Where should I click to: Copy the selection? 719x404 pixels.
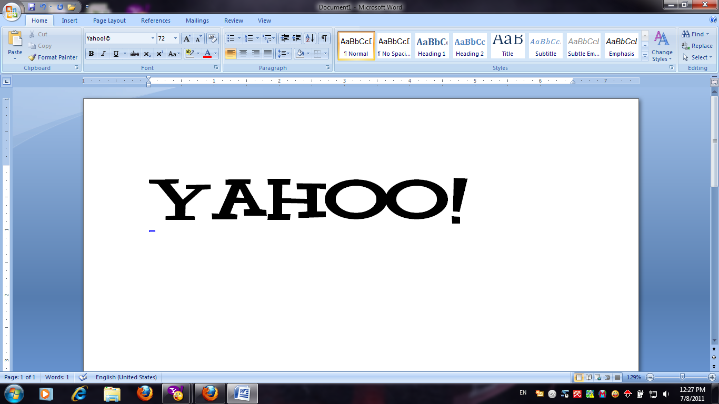(40, 46)
